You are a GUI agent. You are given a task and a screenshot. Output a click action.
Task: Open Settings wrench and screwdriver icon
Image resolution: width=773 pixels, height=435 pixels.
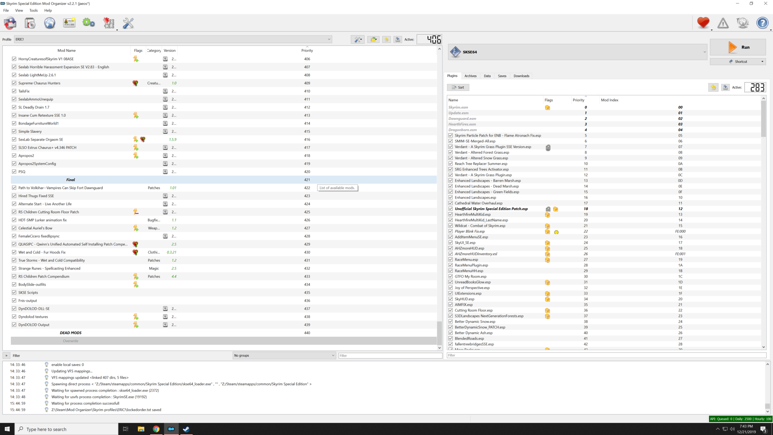[128, 23]
